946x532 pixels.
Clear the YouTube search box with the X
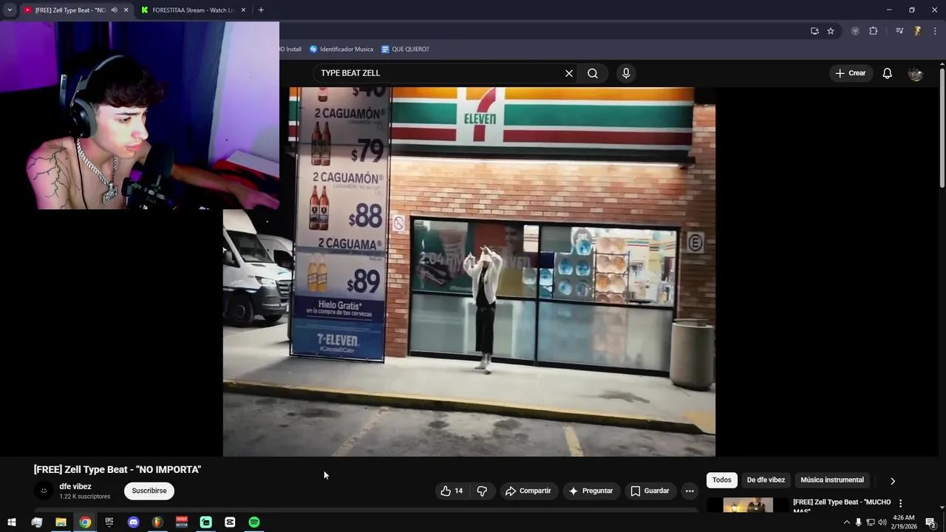click(x=569, y=73)
